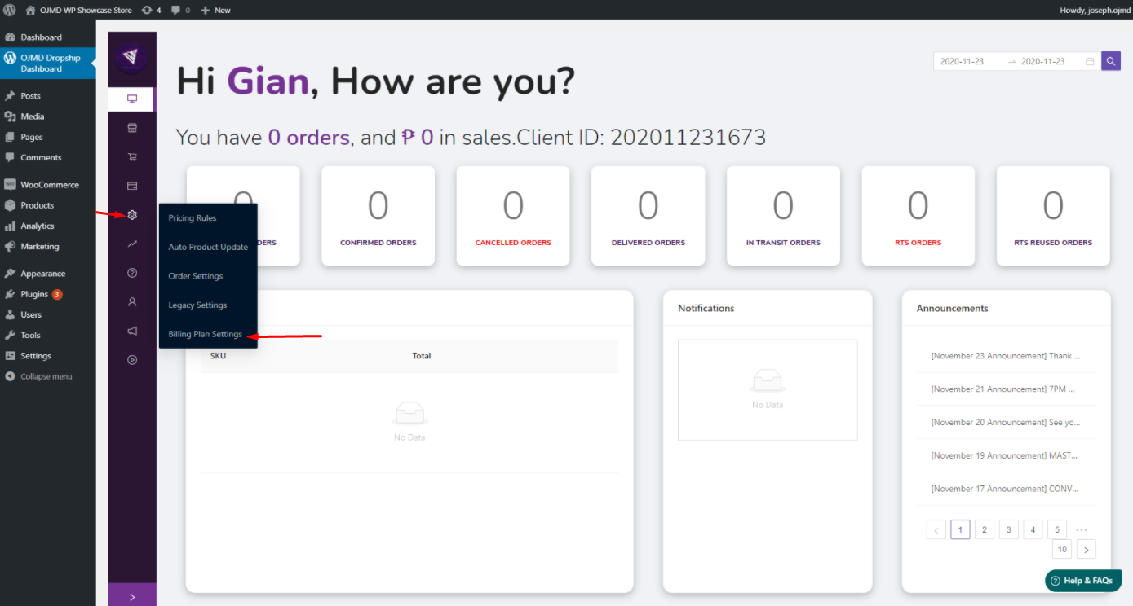This screenshot has height=606, width=1133.
Task: Open the In Transit Orders card
Action: (783, 216)
